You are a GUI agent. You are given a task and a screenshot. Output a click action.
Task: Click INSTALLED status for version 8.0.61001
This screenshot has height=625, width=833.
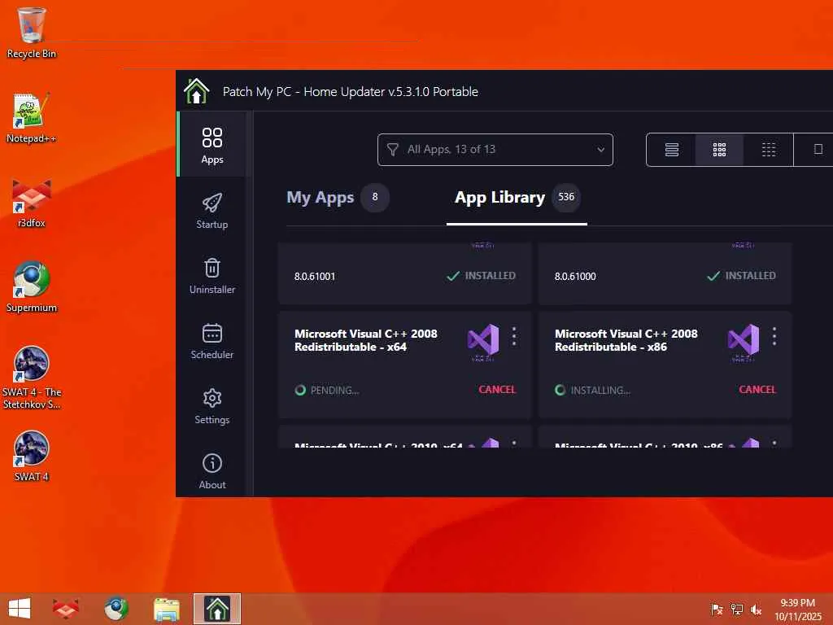point(481,276)
